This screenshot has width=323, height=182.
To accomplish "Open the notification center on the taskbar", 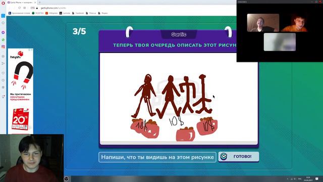I will pyautogui.click(x=317, y=178).
